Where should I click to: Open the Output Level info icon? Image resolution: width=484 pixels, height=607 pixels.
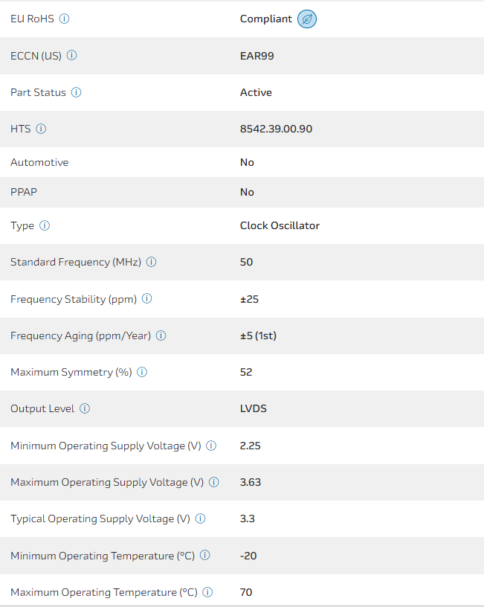(85, 408)
